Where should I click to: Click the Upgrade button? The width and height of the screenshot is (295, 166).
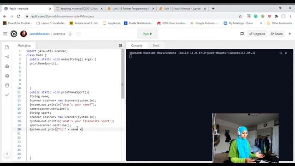coord(257,34)
